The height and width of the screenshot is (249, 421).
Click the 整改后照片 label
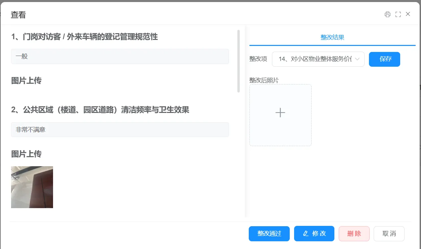tap(264, 80)
